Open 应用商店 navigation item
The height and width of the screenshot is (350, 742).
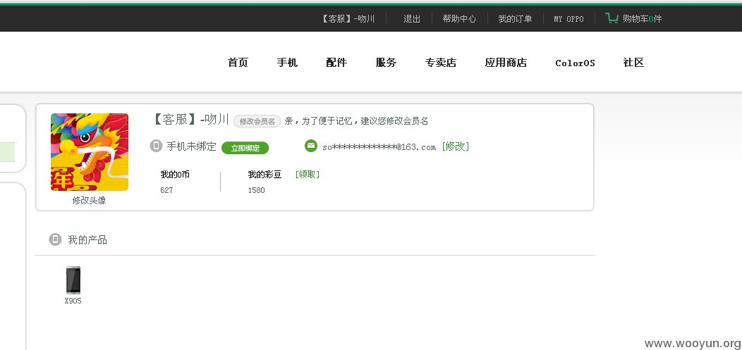tap(506, 63)
